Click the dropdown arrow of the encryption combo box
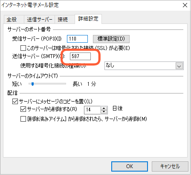Screen dimensions: 191x175 pyautogui.click(x=179, y=66)
